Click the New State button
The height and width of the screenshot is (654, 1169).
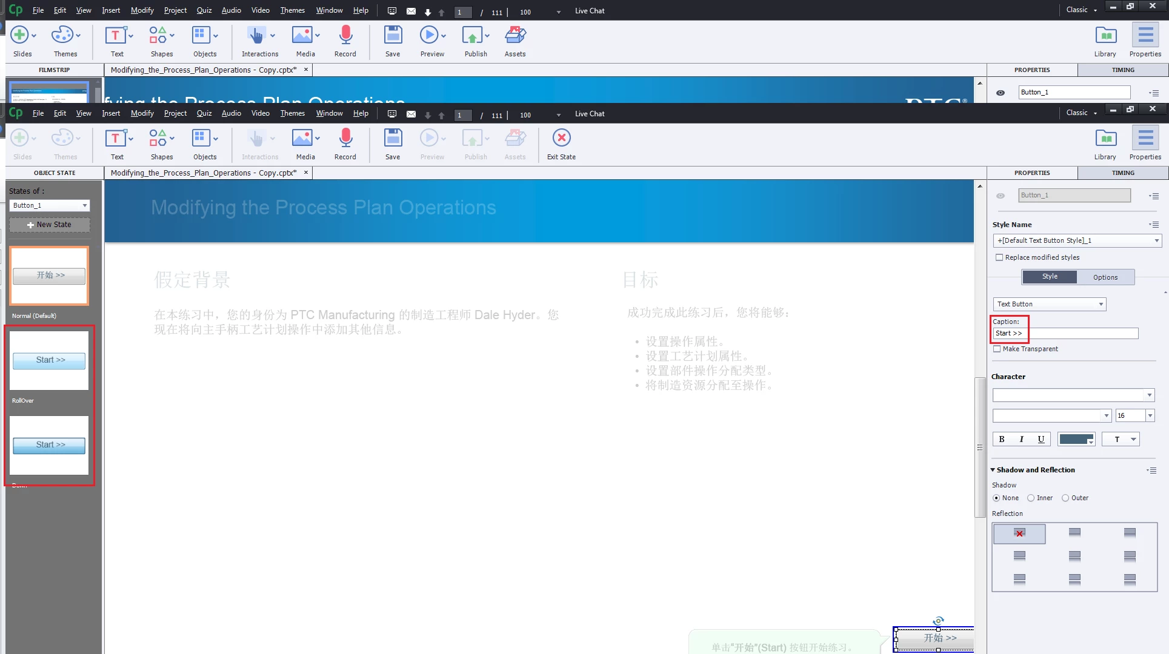pos(49,225)
